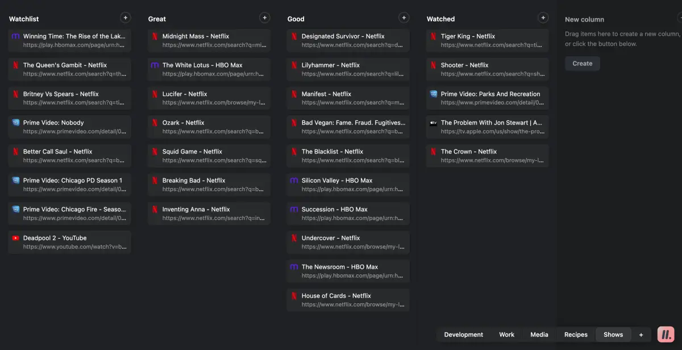
Task: Switch to the Development tab
Action: (463, 335)
